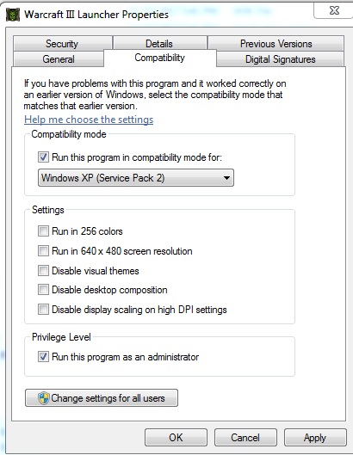Uncheck Run this program as an administrator
This screenshot has height=455, width=353.
(43, 357)
